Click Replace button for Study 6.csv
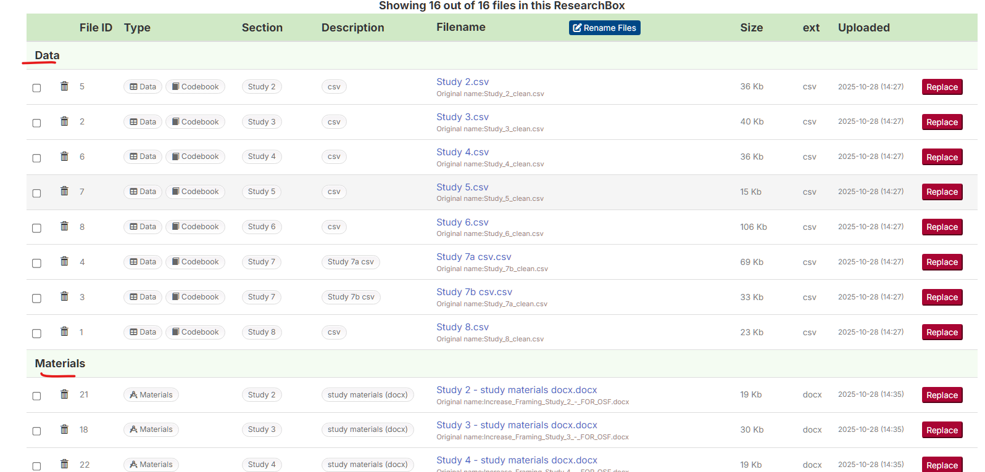985x472 pixels. [x=942, y=227]
